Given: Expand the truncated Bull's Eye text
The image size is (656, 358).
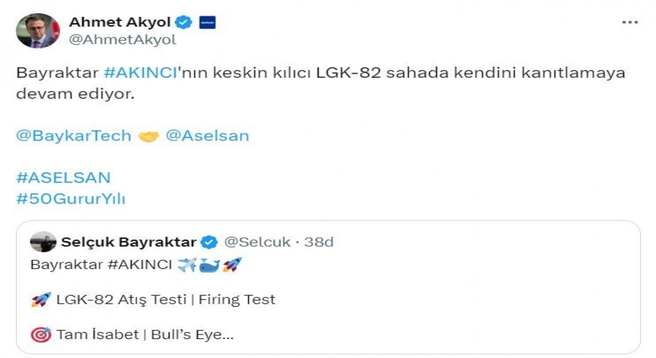Looking at the screenshot, I should tap(226, 334).
